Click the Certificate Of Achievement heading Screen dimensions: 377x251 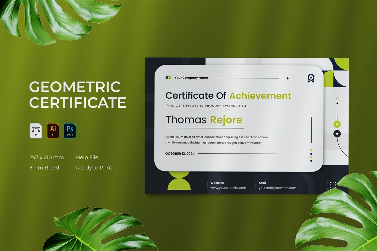click(228, 95)
